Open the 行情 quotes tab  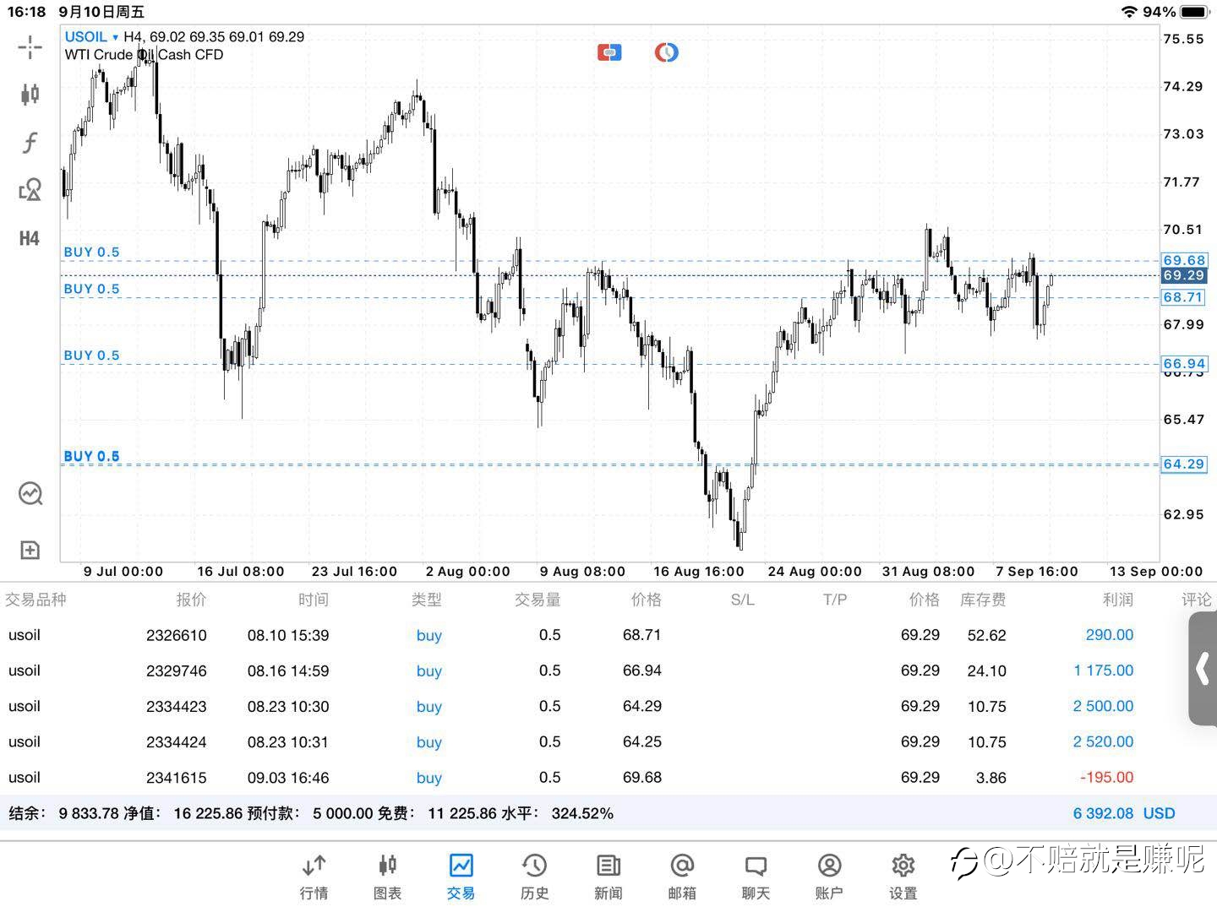tap(314, 877)
